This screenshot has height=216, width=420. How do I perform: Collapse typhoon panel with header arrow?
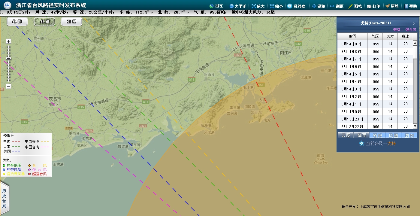[x=414, y=23]
